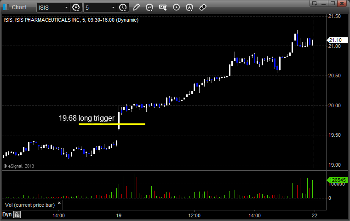
Task: Click the play replay button
Action: point(176,7)
